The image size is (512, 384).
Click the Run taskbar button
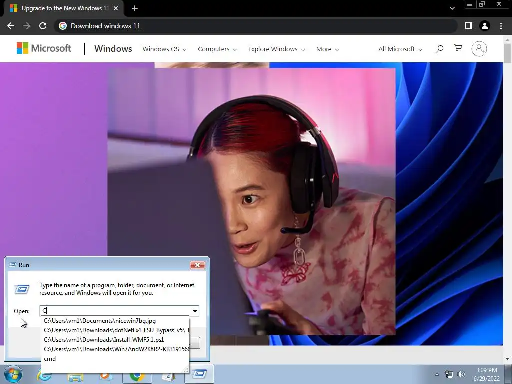click(x=200, y=374)
